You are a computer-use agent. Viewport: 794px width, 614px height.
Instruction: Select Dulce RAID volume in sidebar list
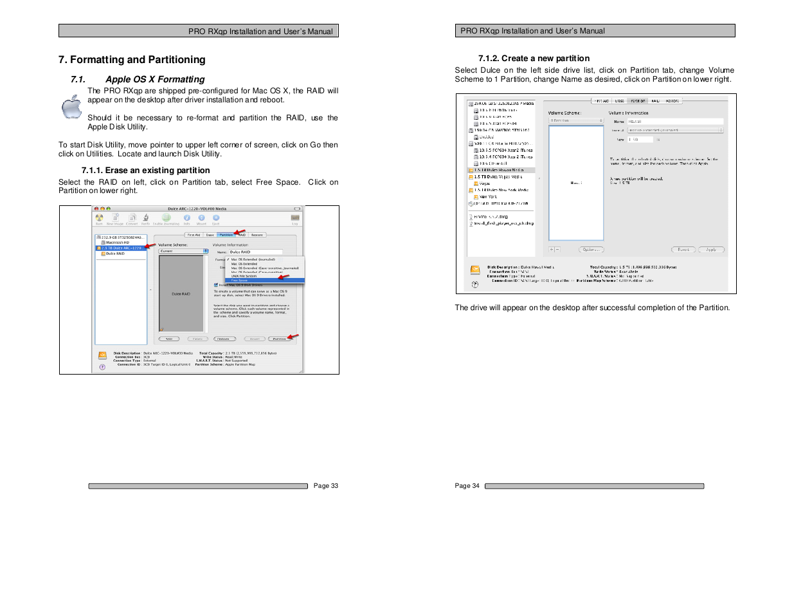pos(113,254)
